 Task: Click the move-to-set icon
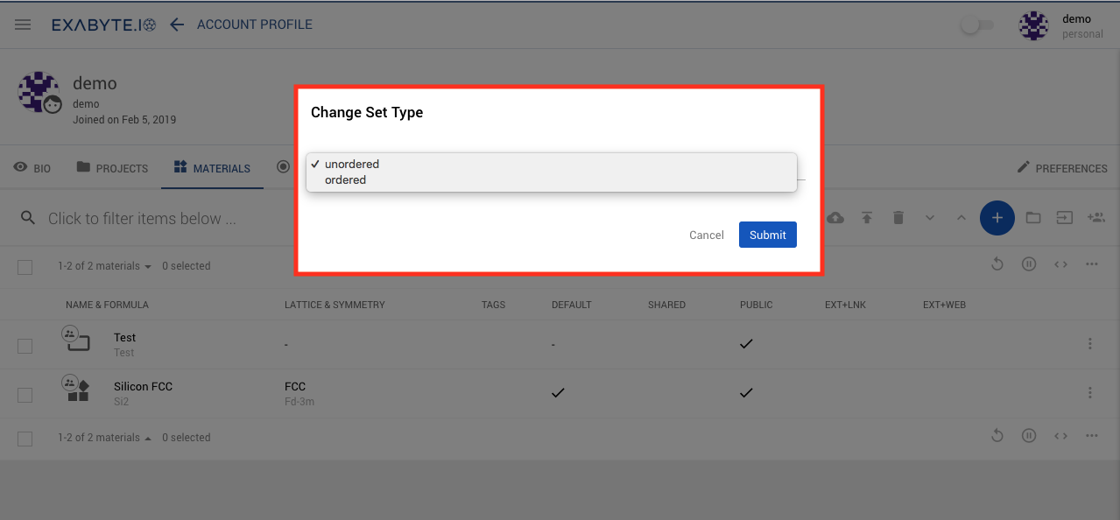coord(1064,217)
